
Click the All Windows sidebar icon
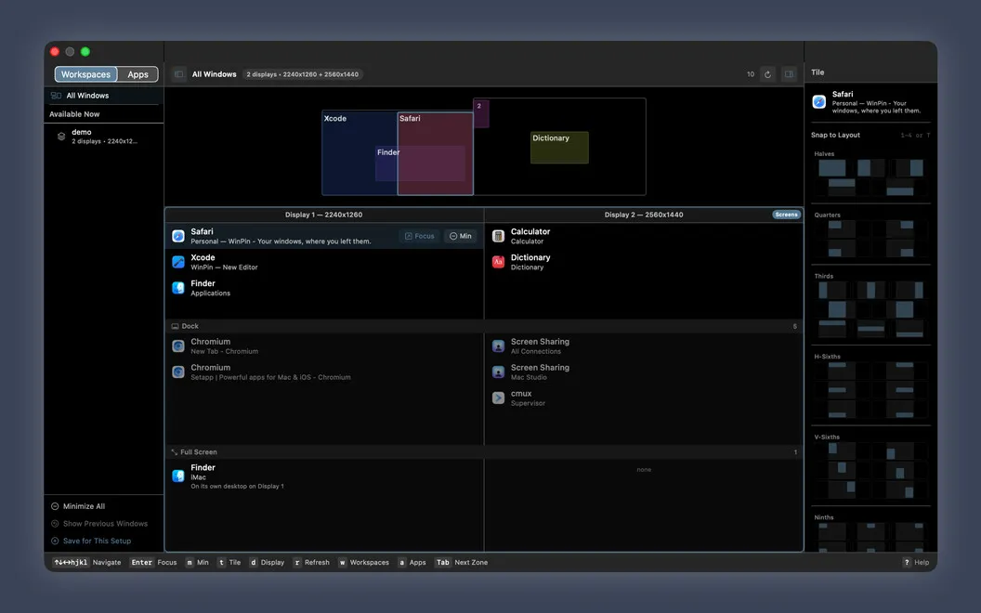tap(56, 96)
